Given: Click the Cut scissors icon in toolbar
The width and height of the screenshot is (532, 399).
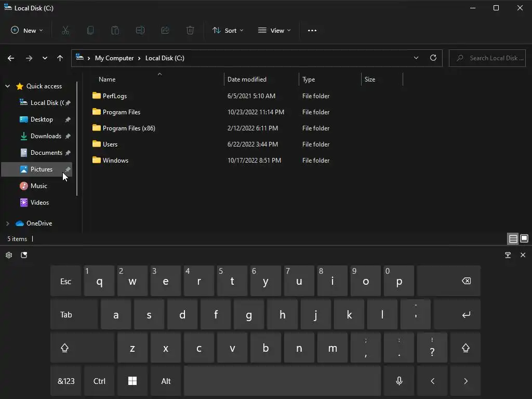Looking at the screenshot, I should tap(65, 31).
